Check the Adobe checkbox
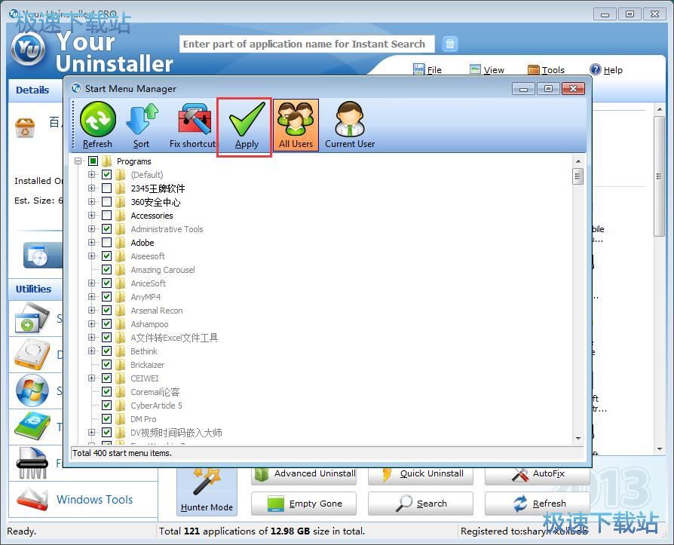 pos(106,243)
